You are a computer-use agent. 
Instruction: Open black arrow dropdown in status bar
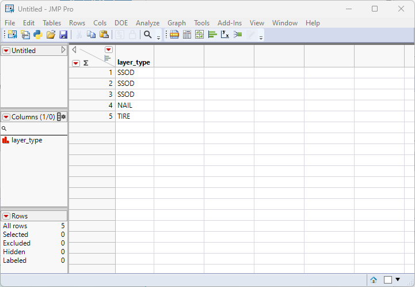[x=398, y=280]
